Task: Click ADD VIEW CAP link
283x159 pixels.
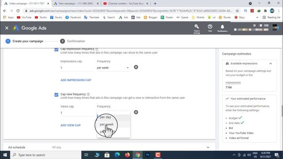Action: (x=71, y=125)
